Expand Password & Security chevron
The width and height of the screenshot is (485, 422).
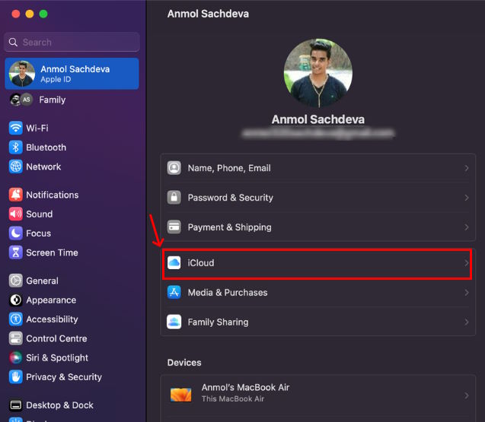pos(467,198)
